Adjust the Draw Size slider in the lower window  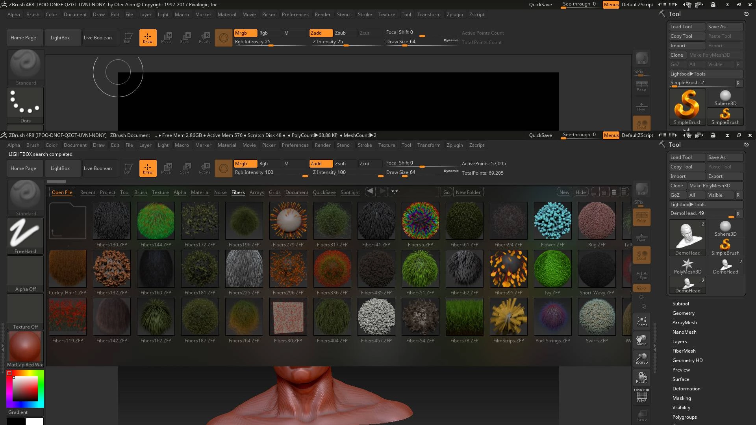(x=422, y=173)
